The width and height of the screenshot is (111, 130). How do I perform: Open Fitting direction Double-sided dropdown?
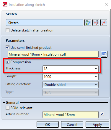coord(71,84)
